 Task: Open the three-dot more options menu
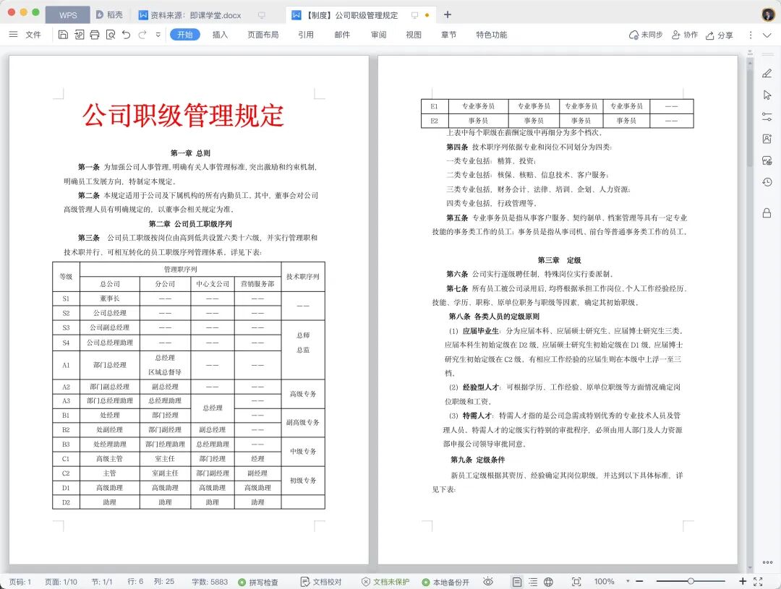[x=750, y=35]
